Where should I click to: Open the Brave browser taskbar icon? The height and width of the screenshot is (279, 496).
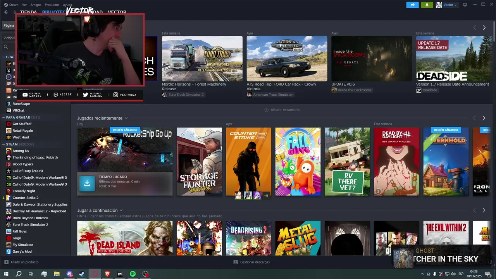point(107,274)
